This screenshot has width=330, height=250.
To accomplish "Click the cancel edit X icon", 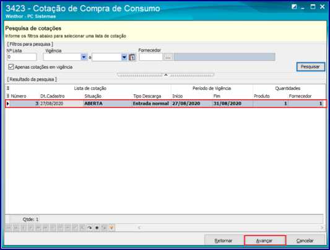I will click(x=82, y=228).
